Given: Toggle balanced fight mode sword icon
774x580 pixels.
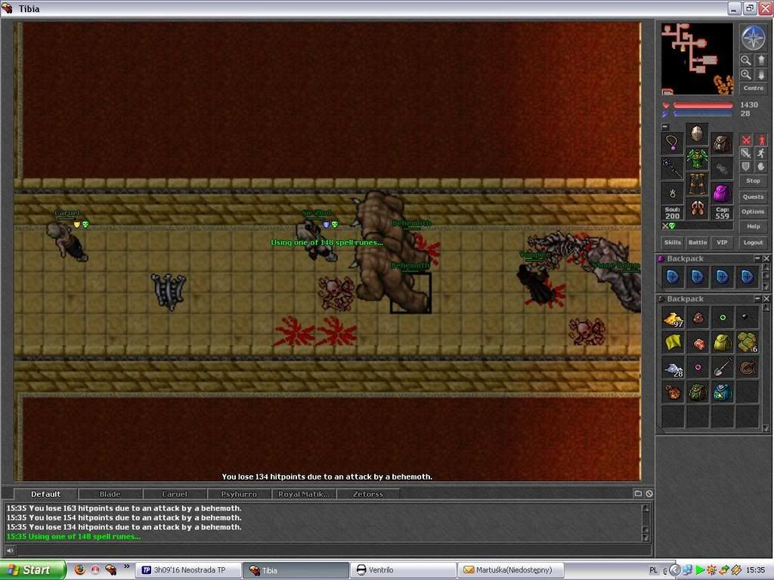Looking at the screenshot, I should [746, 153].
